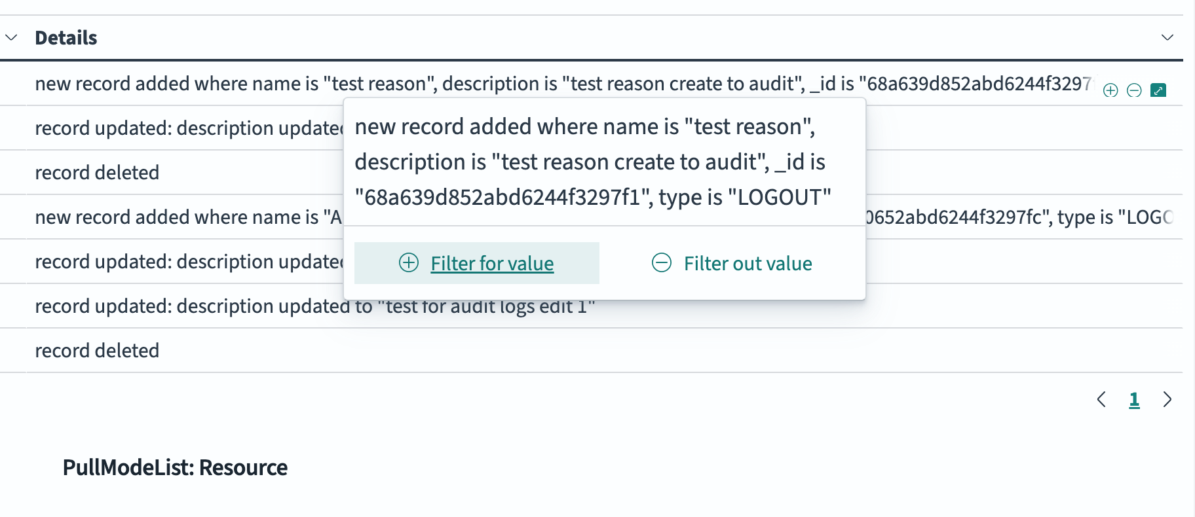Select the last "record deleted" row

pyautogui.click(x=97, y=351)
